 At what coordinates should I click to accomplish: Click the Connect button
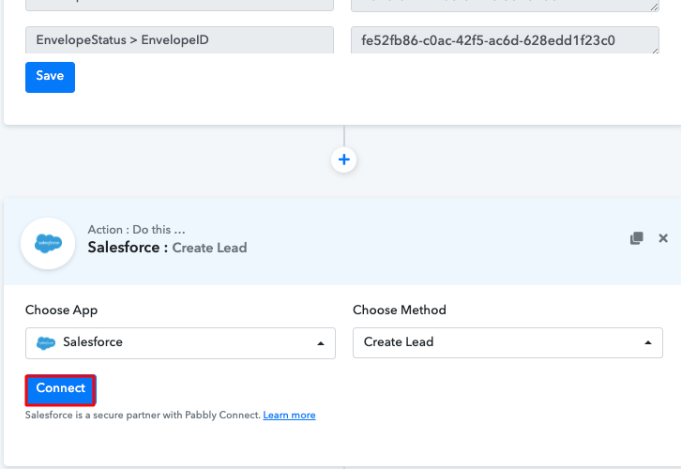60,390
